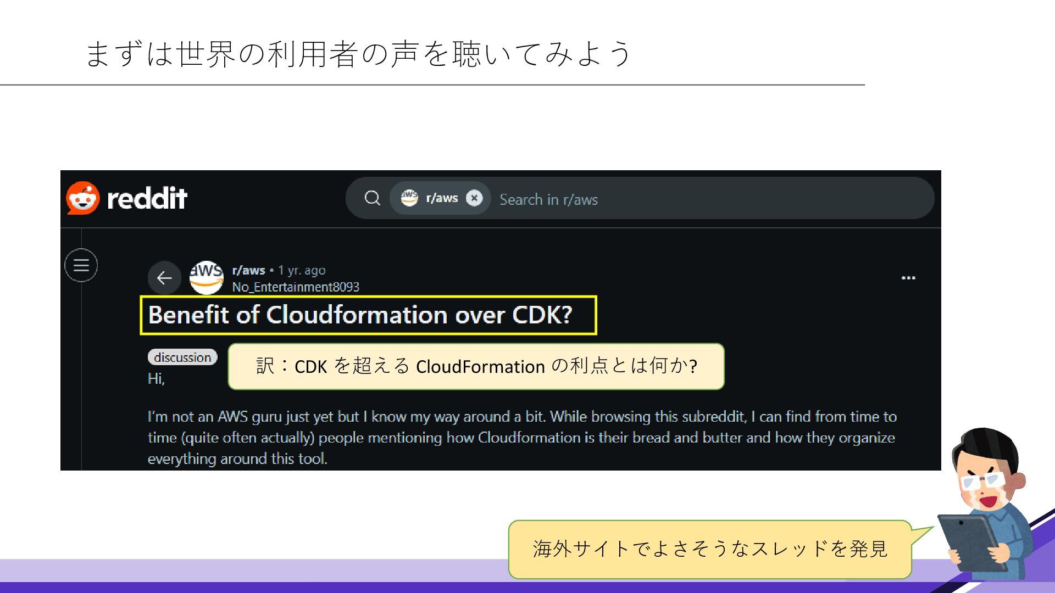Click the Japanese translation callout box
The width and height of the screenshot is (1055, 593).
[476, 366]
